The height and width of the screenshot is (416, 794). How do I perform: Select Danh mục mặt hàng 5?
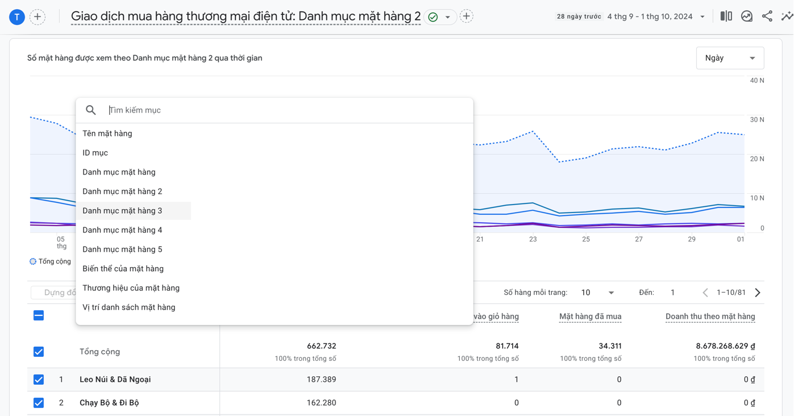click(122, 249)
